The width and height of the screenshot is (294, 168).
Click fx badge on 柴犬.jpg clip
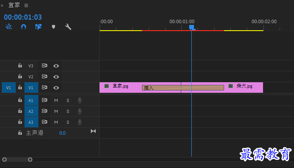(x=231, y=86)
